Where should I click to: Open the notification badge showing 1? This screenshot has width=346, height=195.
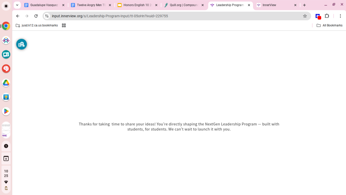tap(6, 146)
